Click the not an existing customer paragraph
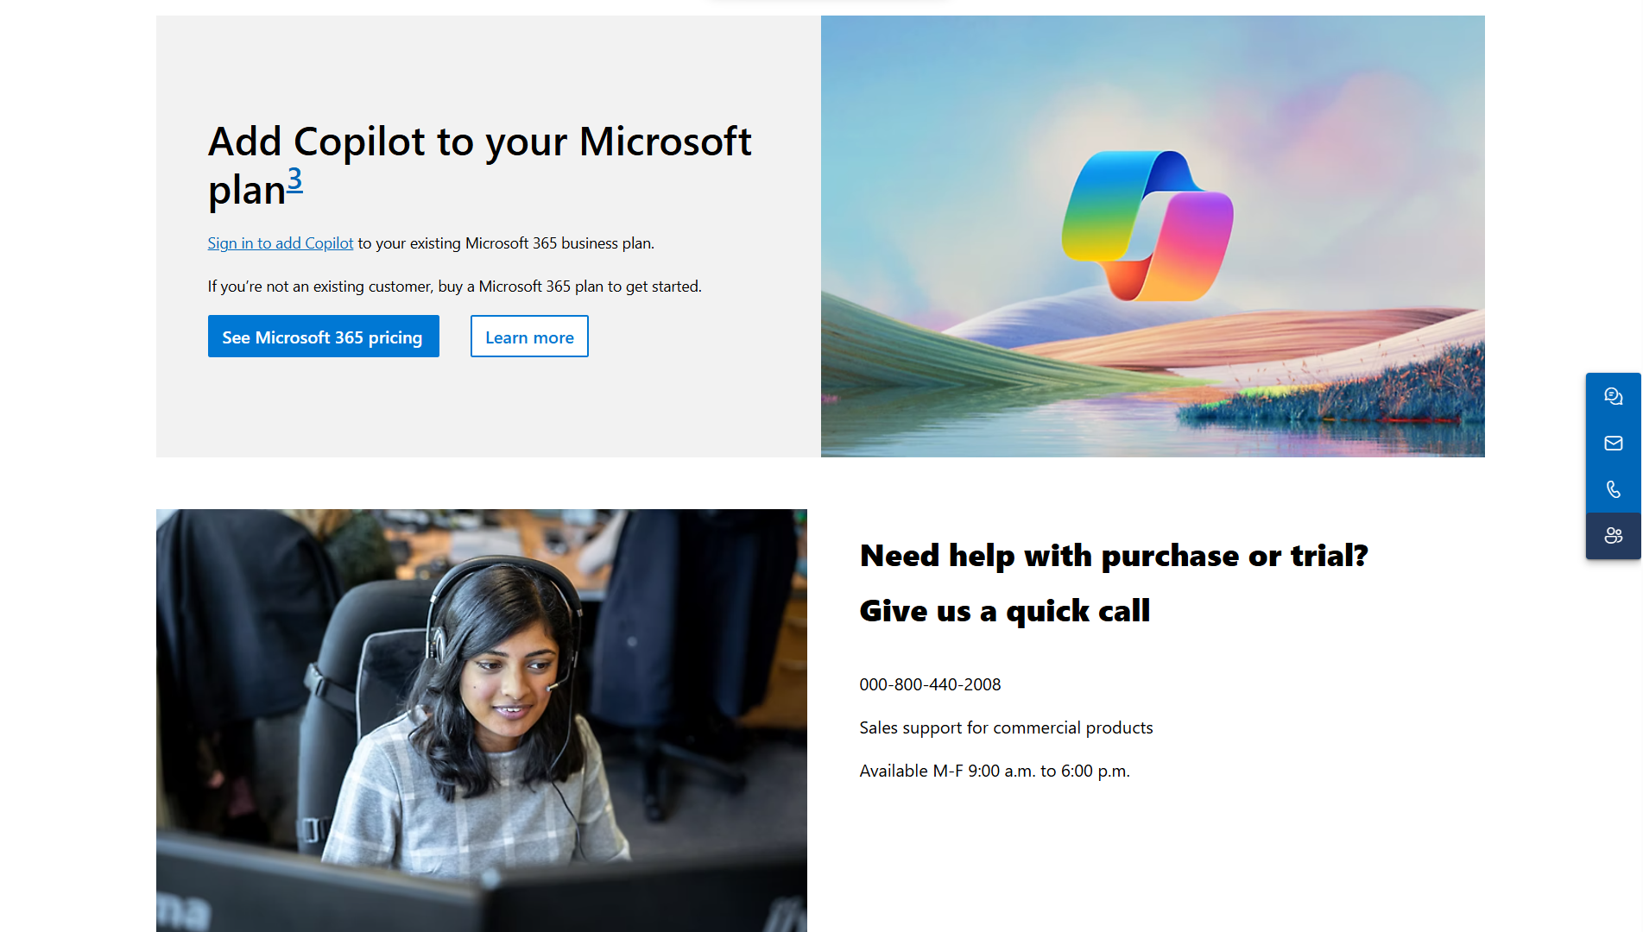 (x=454, y=287)
